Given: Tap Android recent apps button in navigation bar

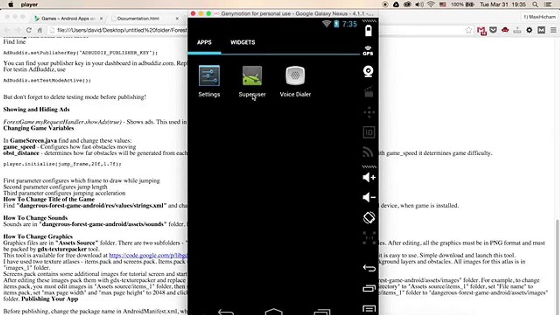Looking at the screenshot, I should (322, 312).
